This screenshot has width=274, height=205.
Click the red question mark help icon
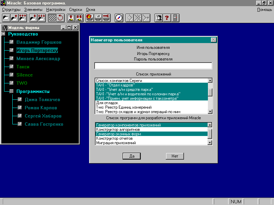[167, 18]
